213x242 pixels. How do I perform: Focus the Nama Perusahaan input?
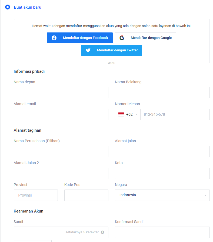coord(61,151)
